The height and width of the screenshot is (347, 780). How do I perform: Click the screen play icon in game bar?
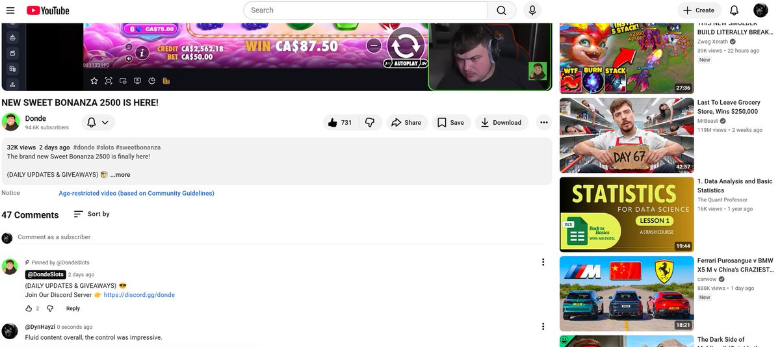[137, 81]
